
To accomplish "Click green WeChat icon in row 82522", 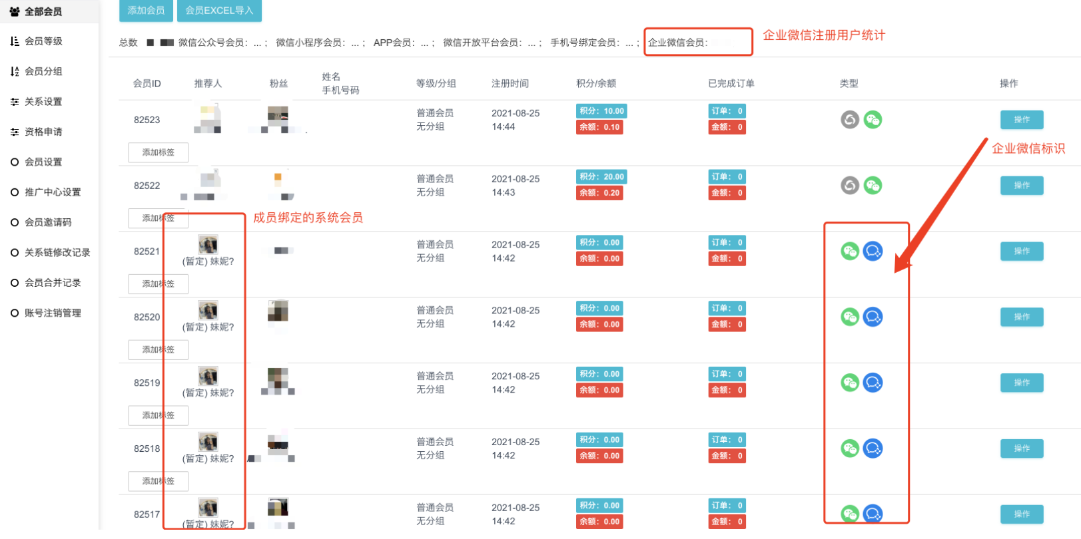I will 873,186.
